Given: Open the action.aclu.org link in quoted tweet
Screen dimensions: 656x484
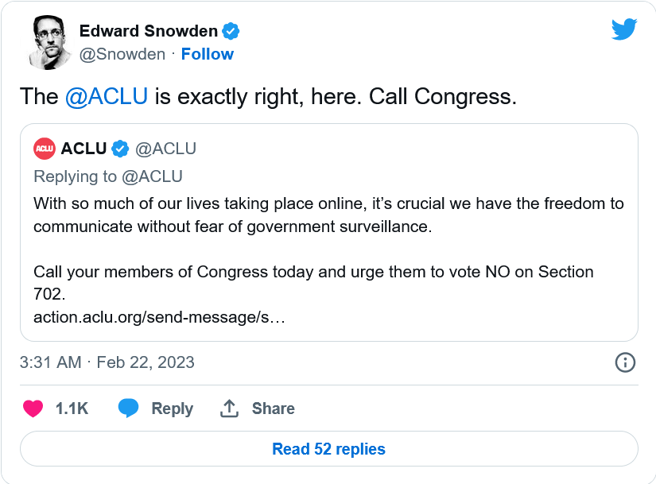Looking at the screenshot, I should point(159,317).
